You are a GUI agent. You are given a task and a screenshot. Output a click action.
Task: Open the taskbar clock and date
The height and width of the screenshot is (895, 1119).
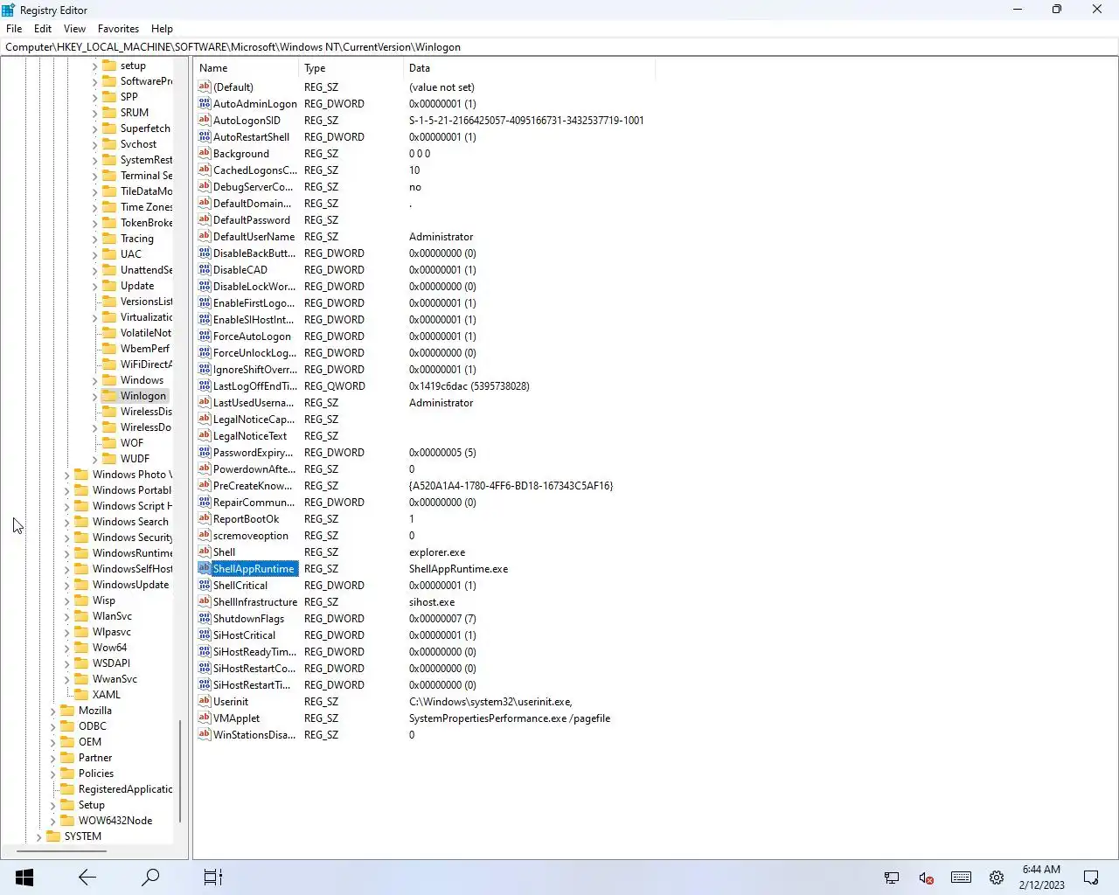[1042, 878]
